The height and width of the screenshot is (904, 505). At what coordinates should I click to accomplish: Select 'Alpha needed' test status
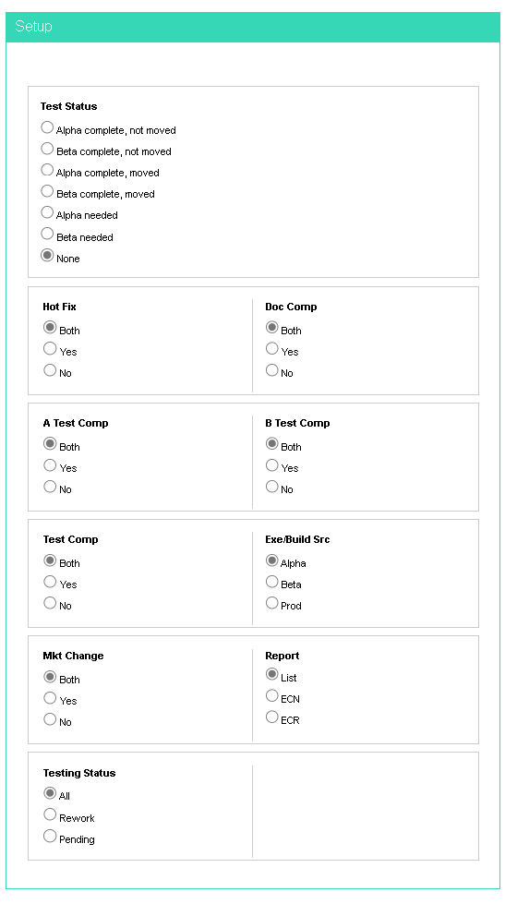point(47,212)
